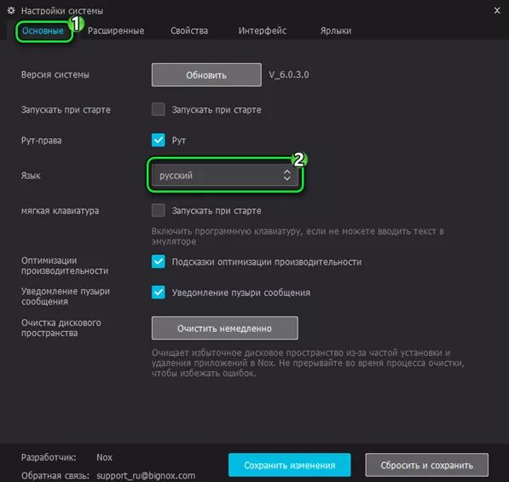
Task: Switch to the Интерфейс tab
Action: click(x=263, y=31)
